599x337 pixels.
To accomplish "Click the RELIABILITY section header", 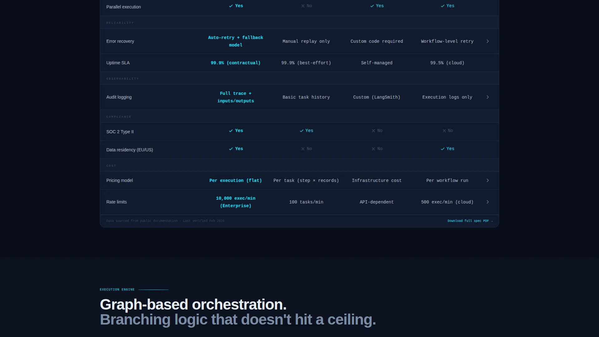I will tap(120, 23).
